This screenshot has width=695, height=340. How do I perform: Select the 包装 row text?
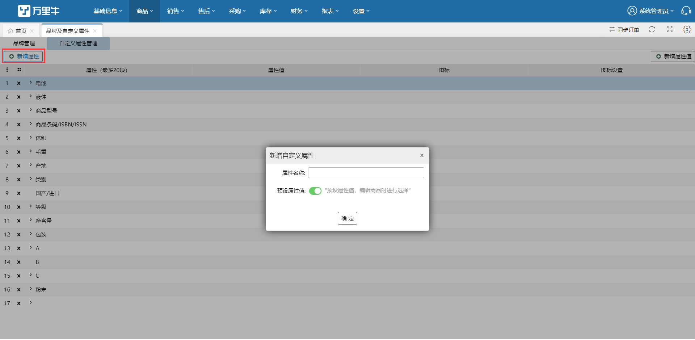click(41, 235)
